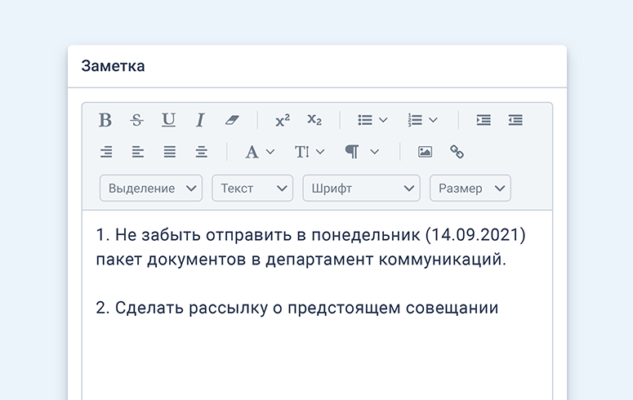Open font color dropdown arrow
Screen dimensions: 633x400
[270, 152]
